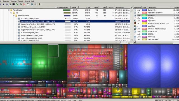Click the .mp4 video file icon

[x=135, y=37]
